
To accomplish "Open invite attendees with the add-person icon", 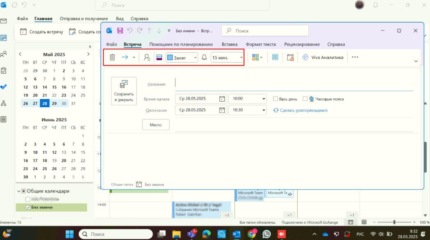I will coord(147,57).
